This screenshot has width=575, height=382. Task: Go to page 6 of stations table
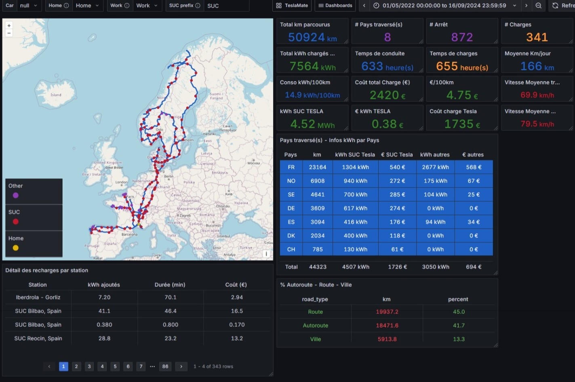(x=128, y=366)
